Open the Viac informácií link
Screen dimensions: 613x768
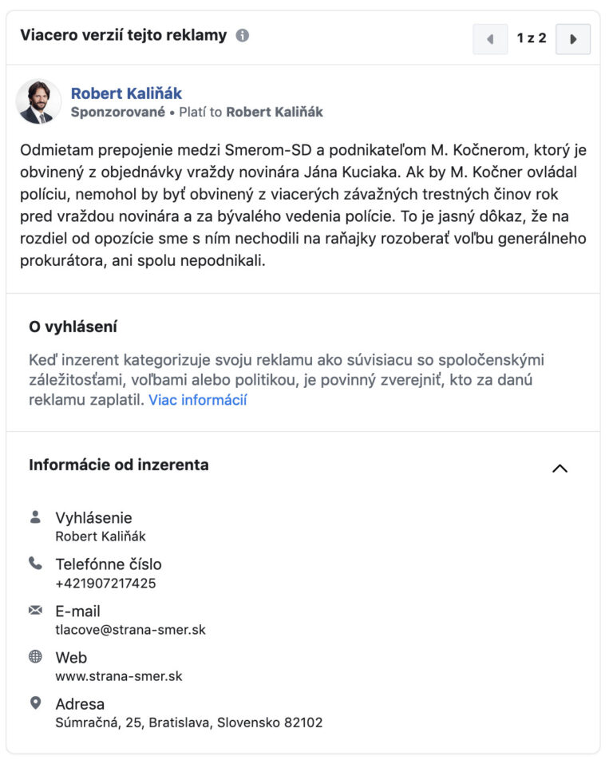(x=198, y=400)
